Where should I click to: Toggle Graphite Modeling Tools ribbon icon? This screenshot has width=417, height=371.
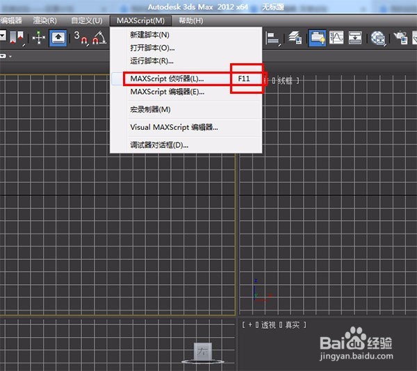point(318,38)
